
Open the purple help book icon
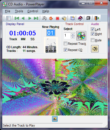click(x=80, y=18)
